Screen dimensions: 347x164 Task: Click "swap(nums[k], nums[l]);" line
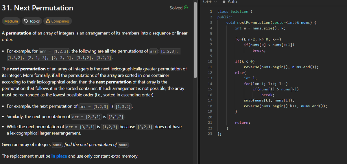pos(269,101)
